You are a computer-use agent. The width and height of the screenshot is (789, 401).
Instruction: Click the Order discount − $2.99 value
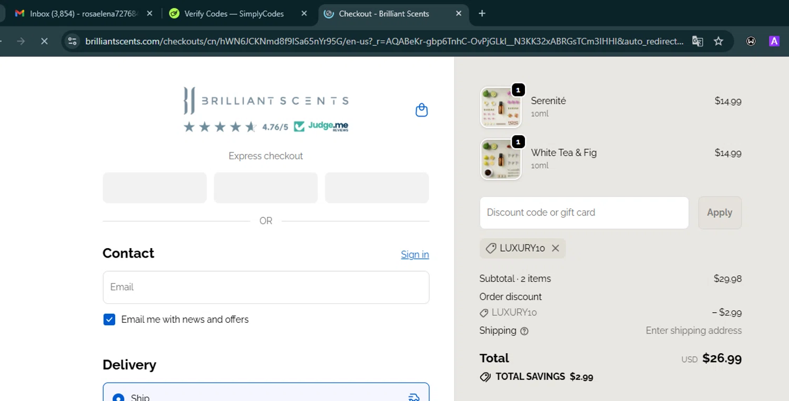point(727,313)
